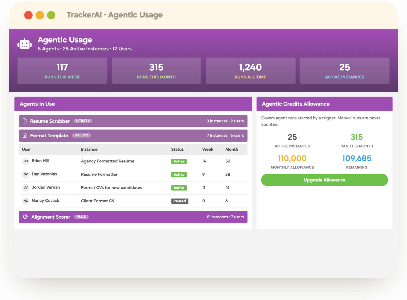The height and width of the screenshot is (300, 407).
Task: Click the 7 instances · 6 users summary
Action: point(225,136)
